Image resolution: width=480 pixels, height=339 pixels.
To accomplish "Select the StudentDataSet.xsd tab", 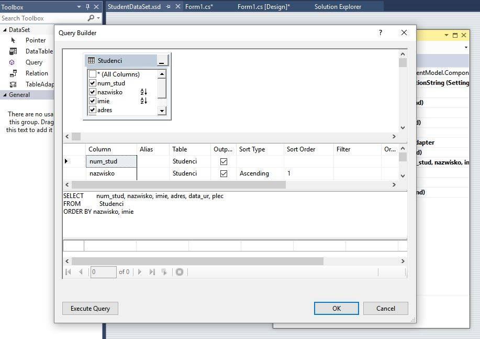I will pyautogui.click(x=134, y=7).
